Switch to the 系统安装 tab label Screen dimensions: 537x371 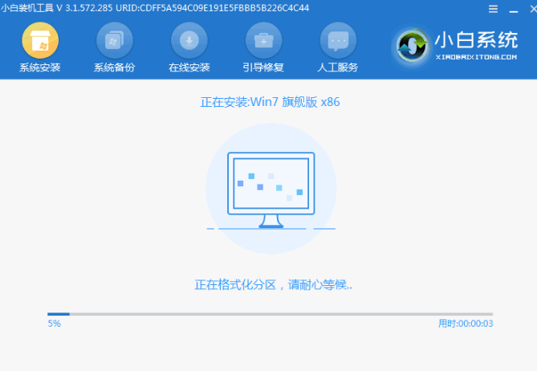(x=39, y=67)
